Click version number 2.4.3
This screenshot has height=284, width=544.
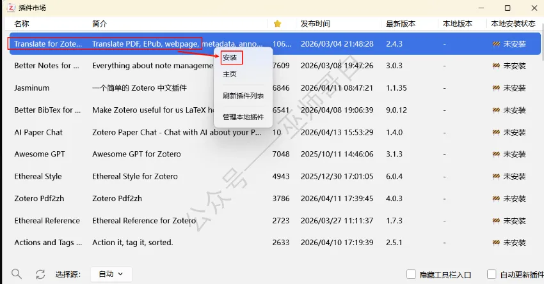[x=394, y=43]
